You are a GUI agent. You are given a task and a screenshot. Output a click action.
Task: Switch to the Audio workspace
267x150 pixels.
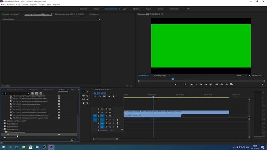point(149,9)
